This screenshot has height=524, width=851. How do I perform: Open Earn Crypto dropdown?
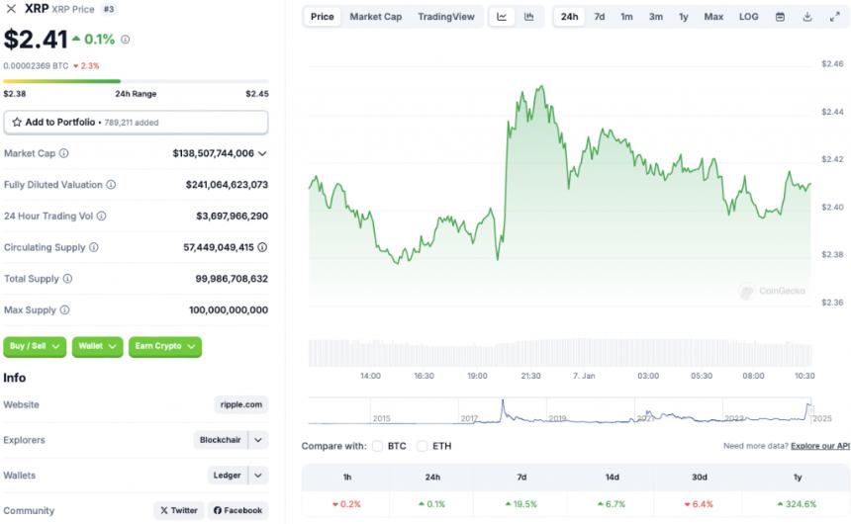point(165,347)
